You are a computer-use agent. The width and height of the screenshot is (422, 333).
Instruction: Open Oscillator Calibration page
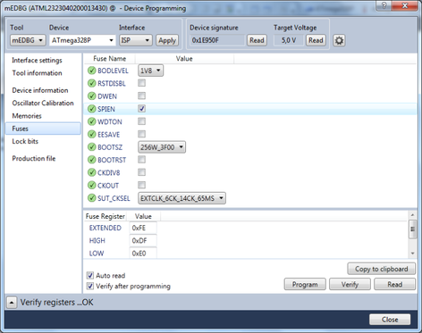point(43,103)
